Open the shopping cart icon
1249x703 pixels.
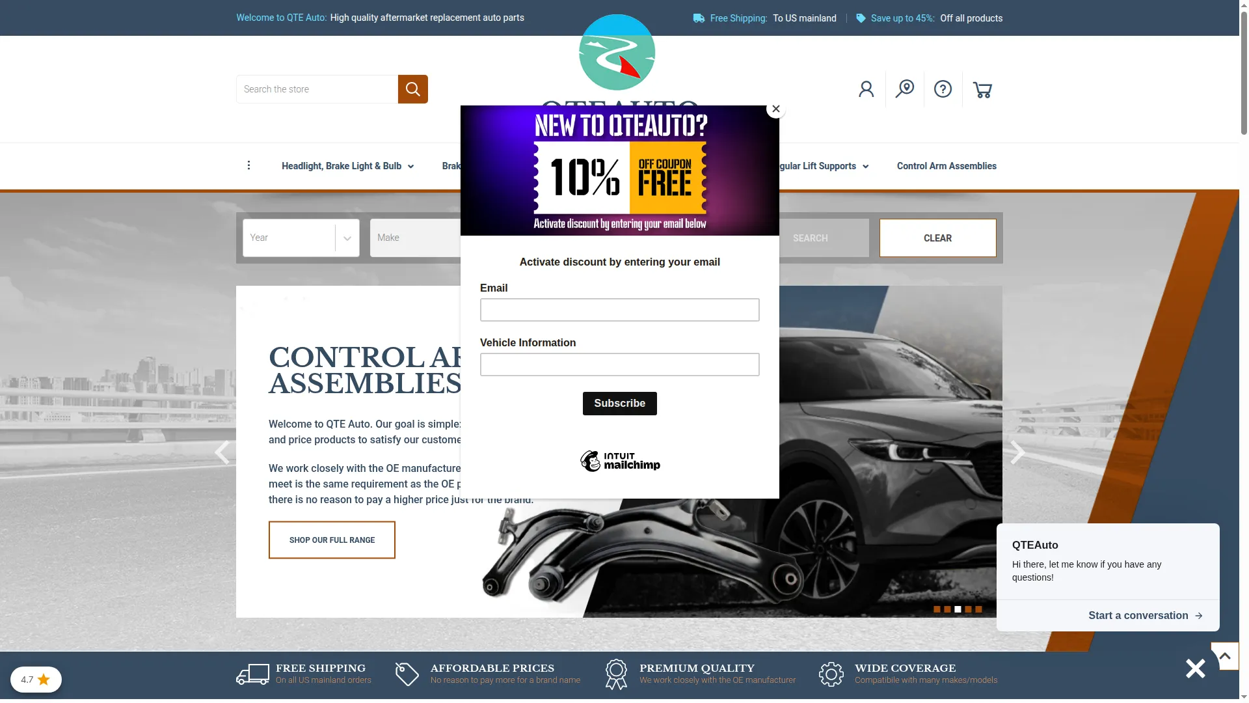[x=982, y=90]
